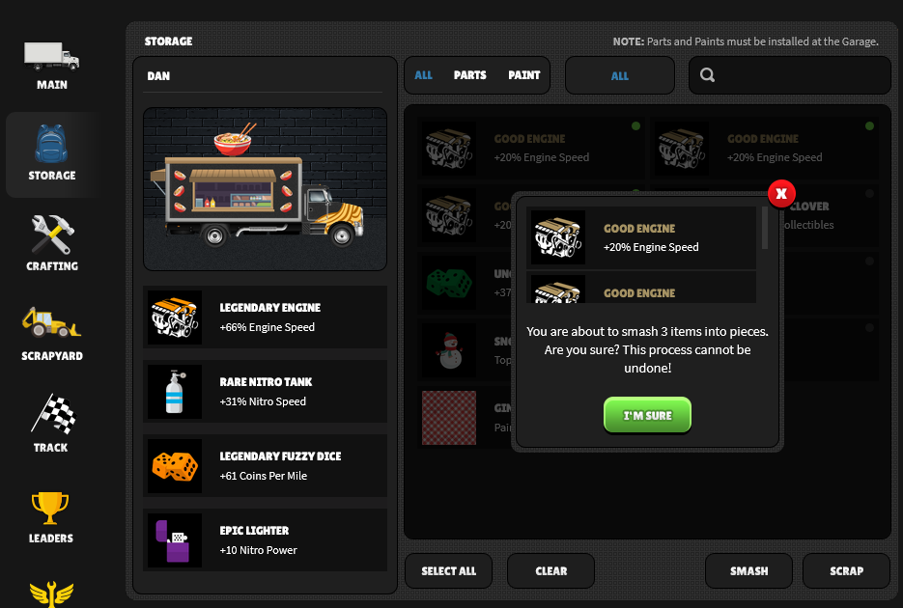Open the Scrapyard bulldozer icon

coord(51,322)
